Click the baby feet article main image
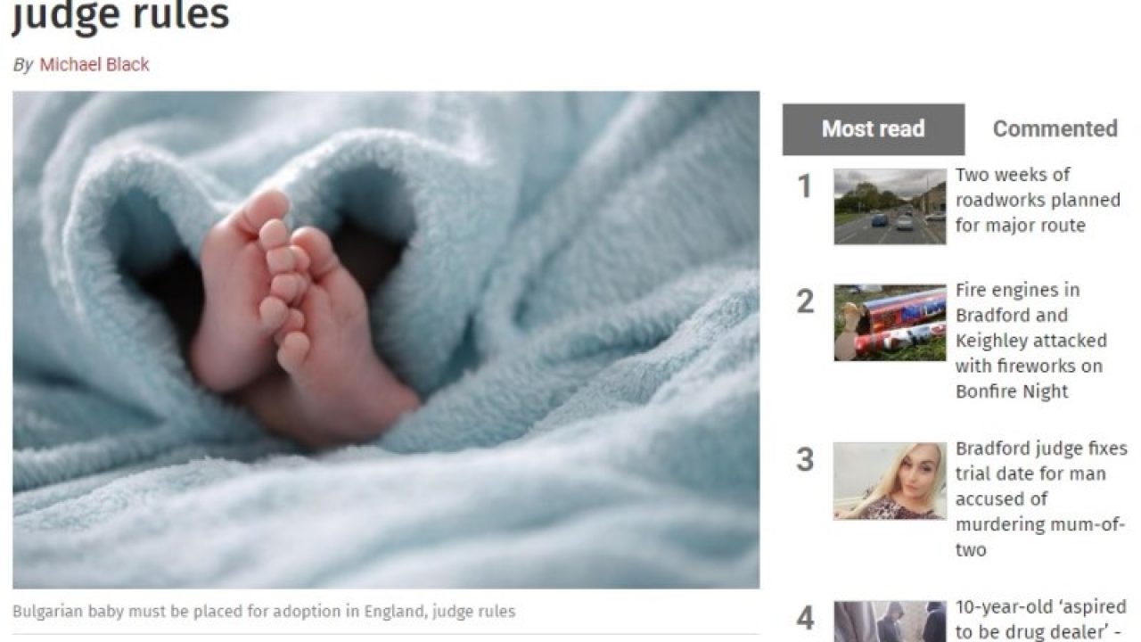The image size is (1141, 642). click(386, 340)
